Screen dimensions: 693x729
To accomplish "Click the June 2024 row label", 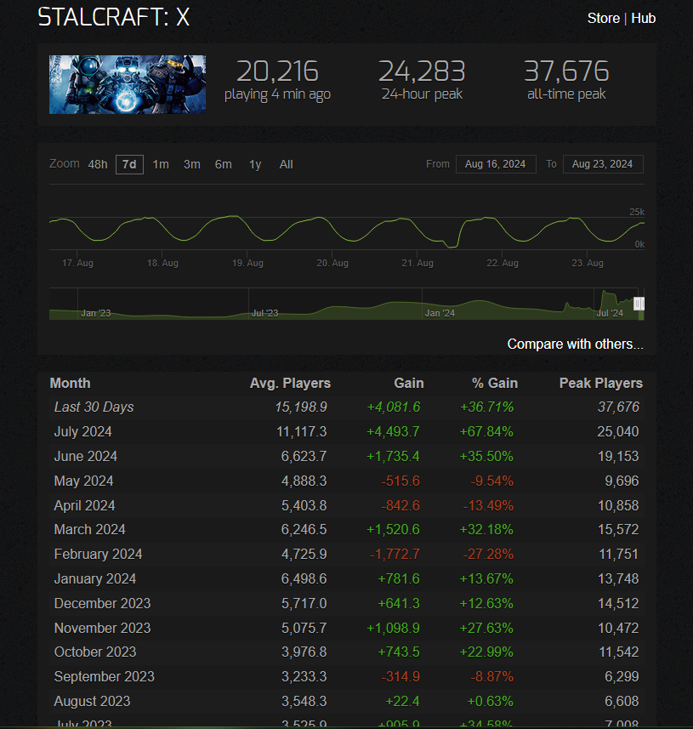I will pos(86,457).
